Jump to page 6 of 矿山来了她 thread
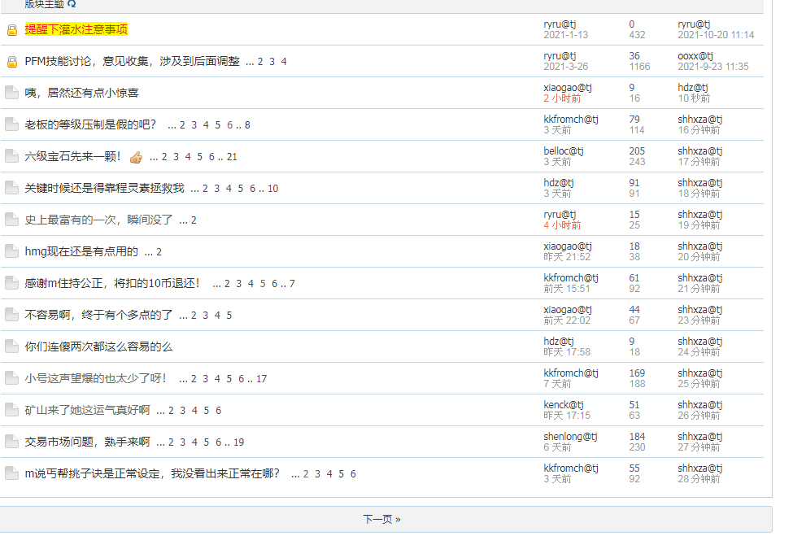The height and width of the screenshot is (536, 793). click(218, 411)
